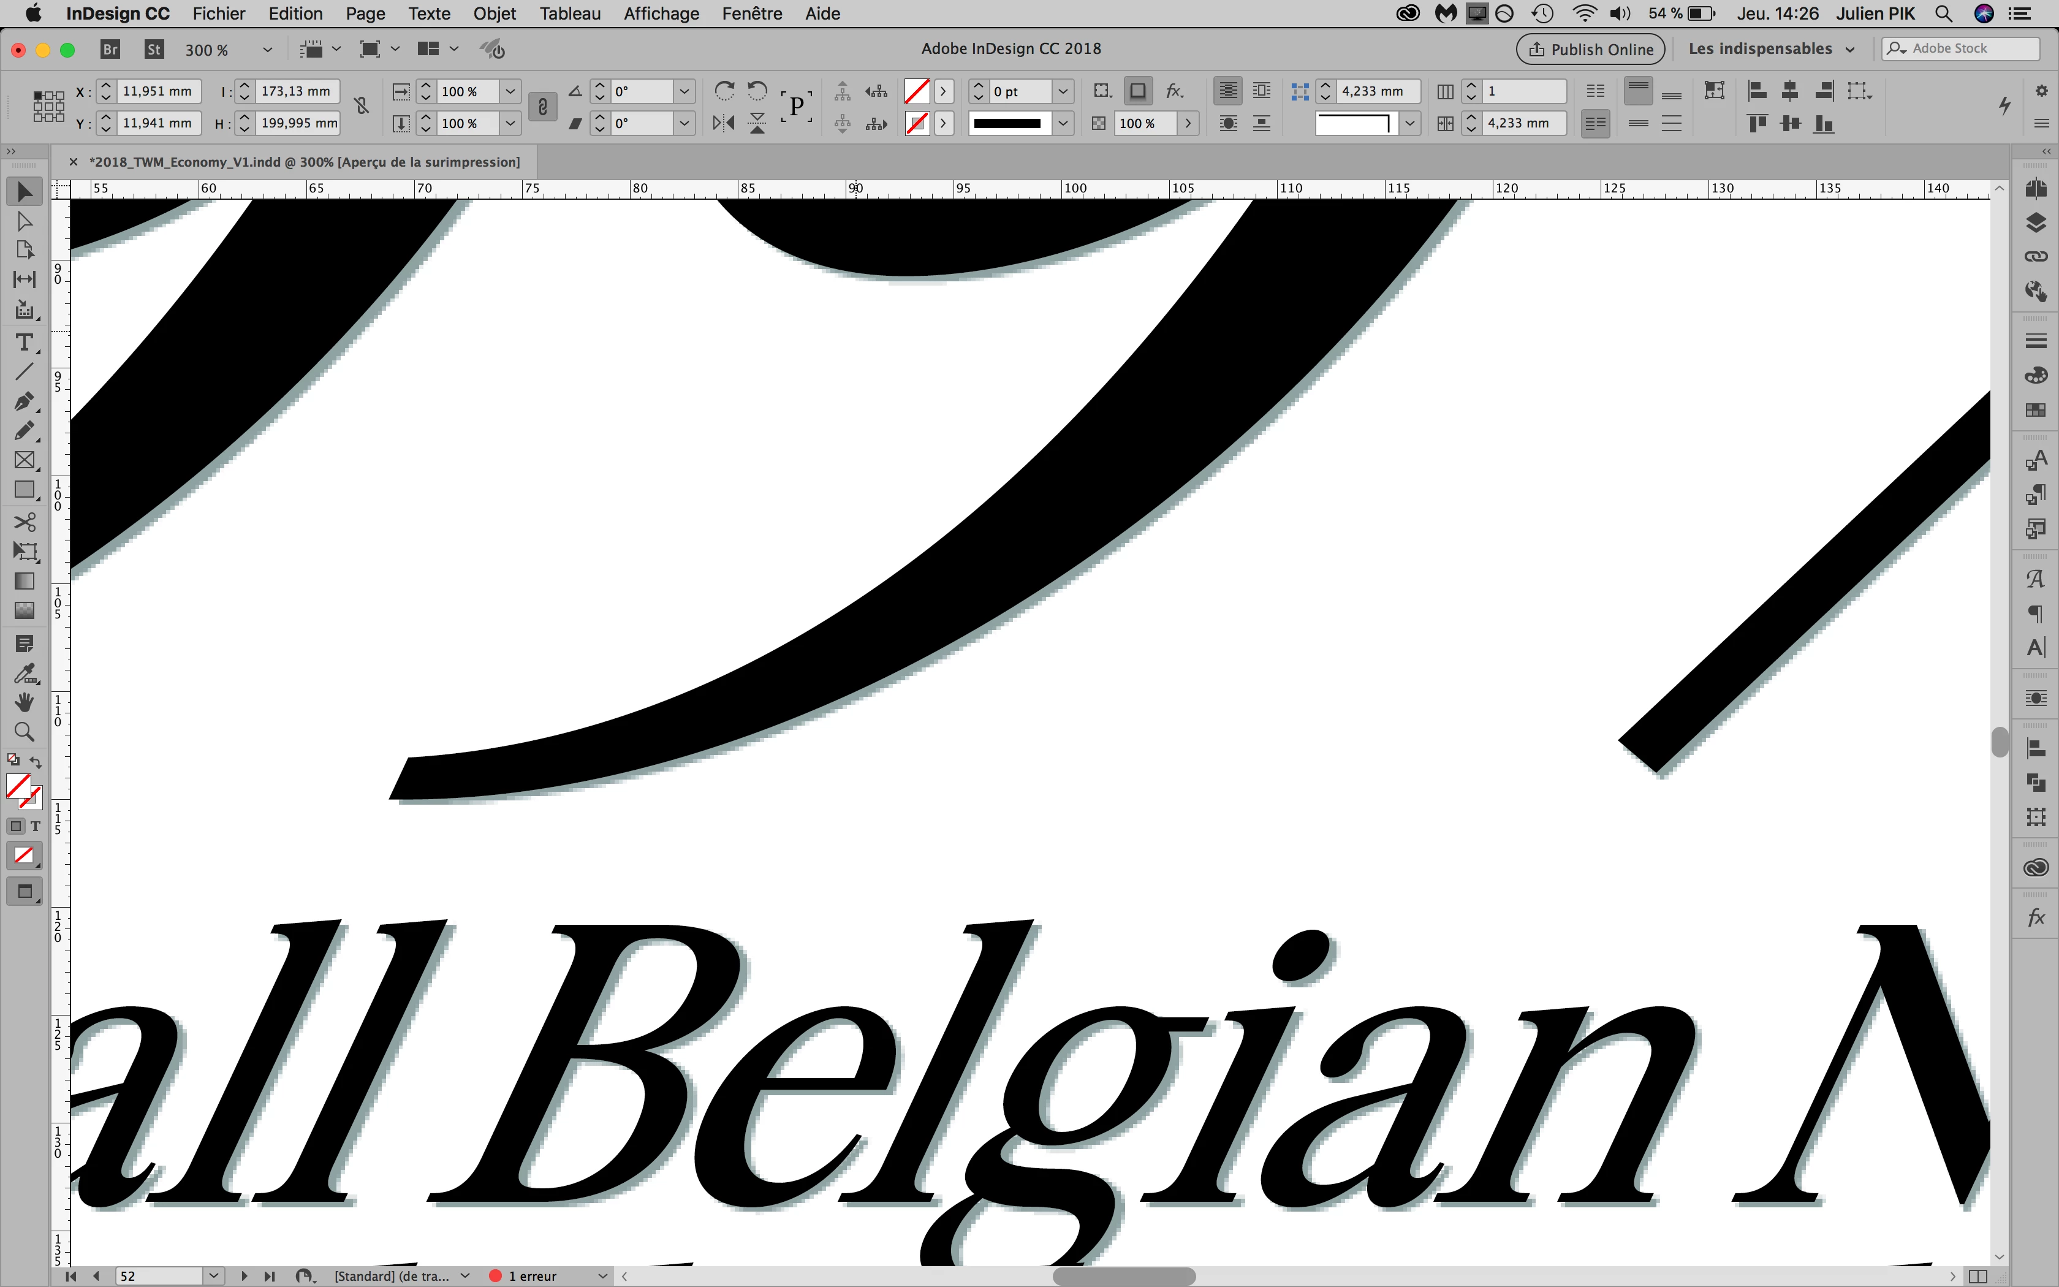Select the Zoom tool in toolbox

pyautogui.click(x=24, y=732)
